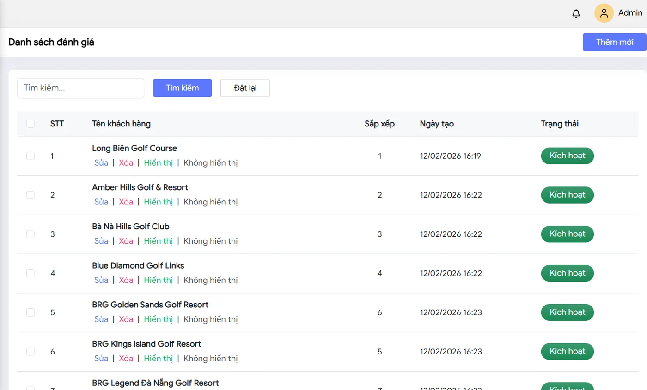Toggle Kích hoạt status for BRG Golden Sands
Image resolution: width=647 pixels, height=390 pixels.
point(568,312)
